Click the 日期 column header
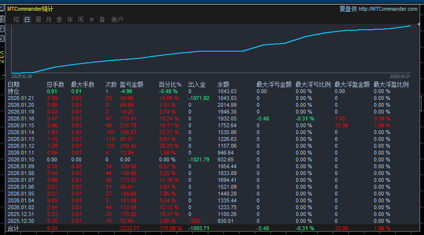The height and width of the screenshot is (235, 424). pos(14,84)
